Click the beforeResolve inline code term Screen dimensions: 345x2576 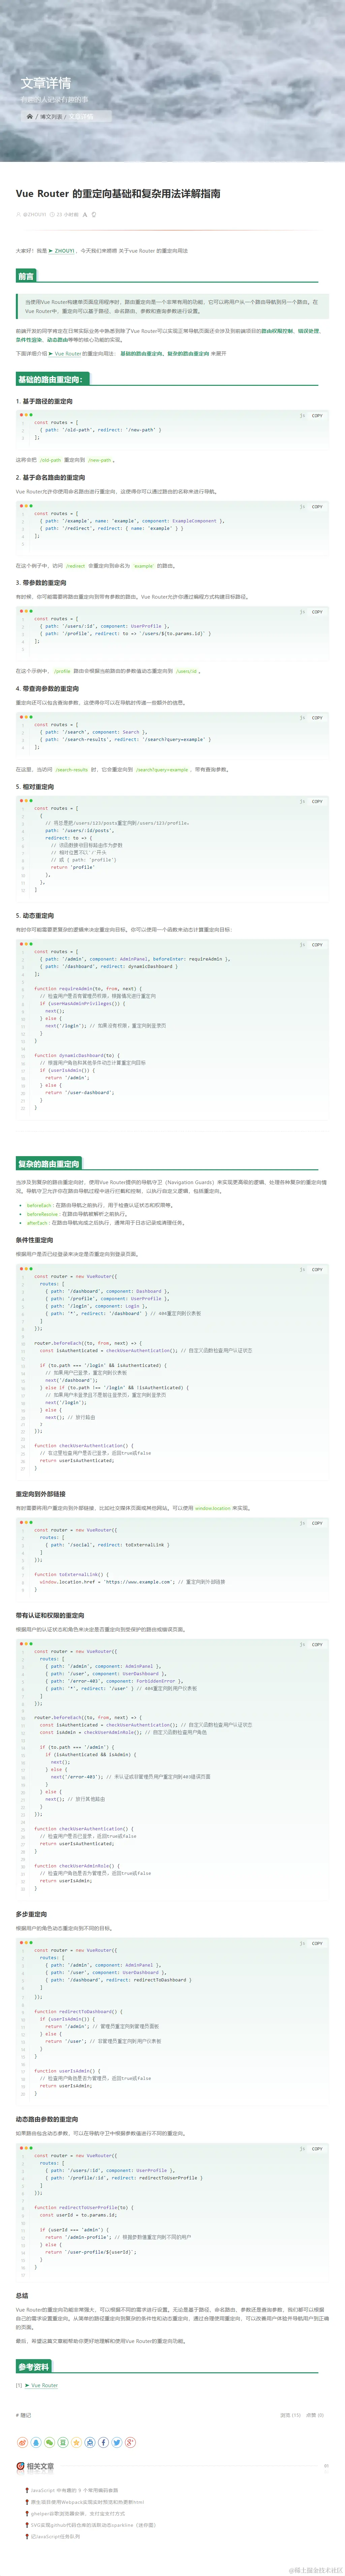[42, 1214]
